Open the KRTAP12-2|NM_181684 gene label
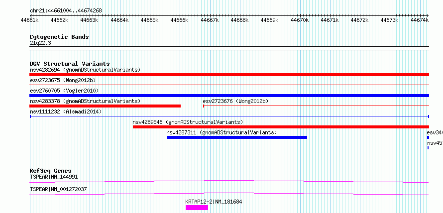The width and height of the screenshot is (443, 213). coord(214,202)
